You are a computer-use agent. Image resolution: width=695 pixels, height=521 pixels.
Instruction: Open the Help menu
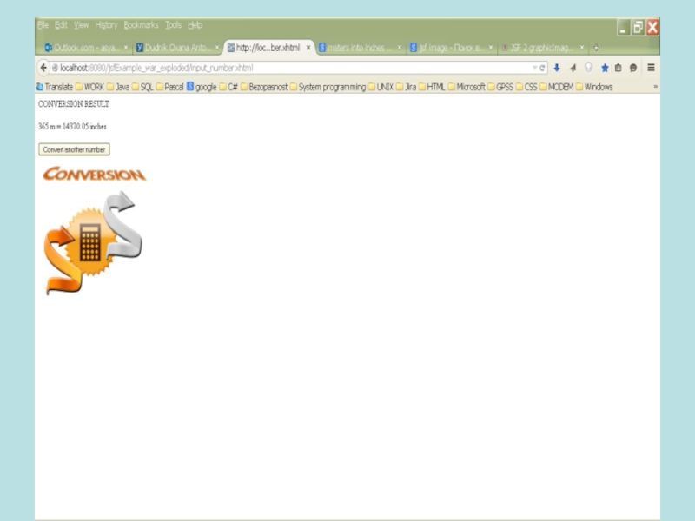point(195,25)
